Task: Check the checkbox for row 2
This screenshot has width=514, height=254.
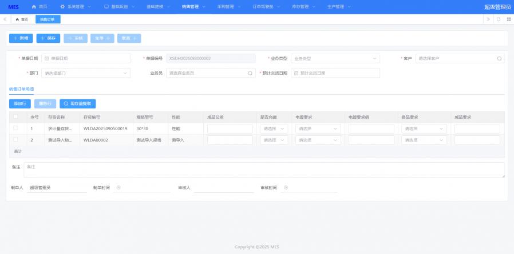Action: click(x=15, y=139)
